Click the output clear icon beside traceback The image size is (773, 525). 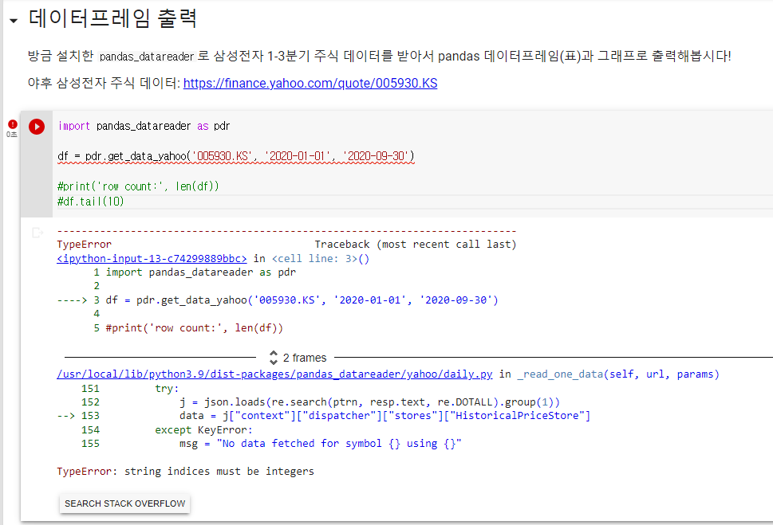point(37,233)
